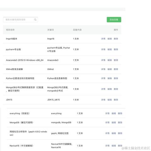Screen dimensions: 151x151
Task: Select the rule name JDK15
Action: tap(9, 100)
